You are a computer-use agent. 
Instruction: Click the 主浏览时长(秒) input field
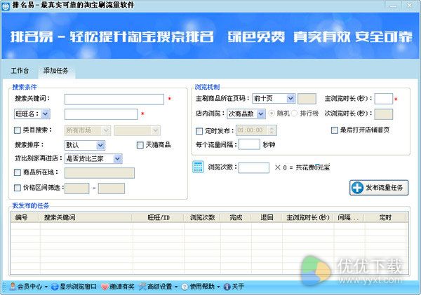(x=383, y=99)
